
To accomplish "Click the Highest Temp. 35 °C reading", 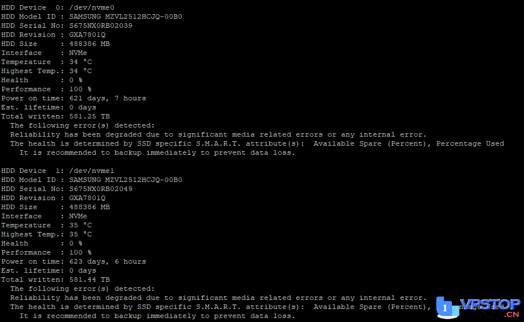I will coord(80,234).
